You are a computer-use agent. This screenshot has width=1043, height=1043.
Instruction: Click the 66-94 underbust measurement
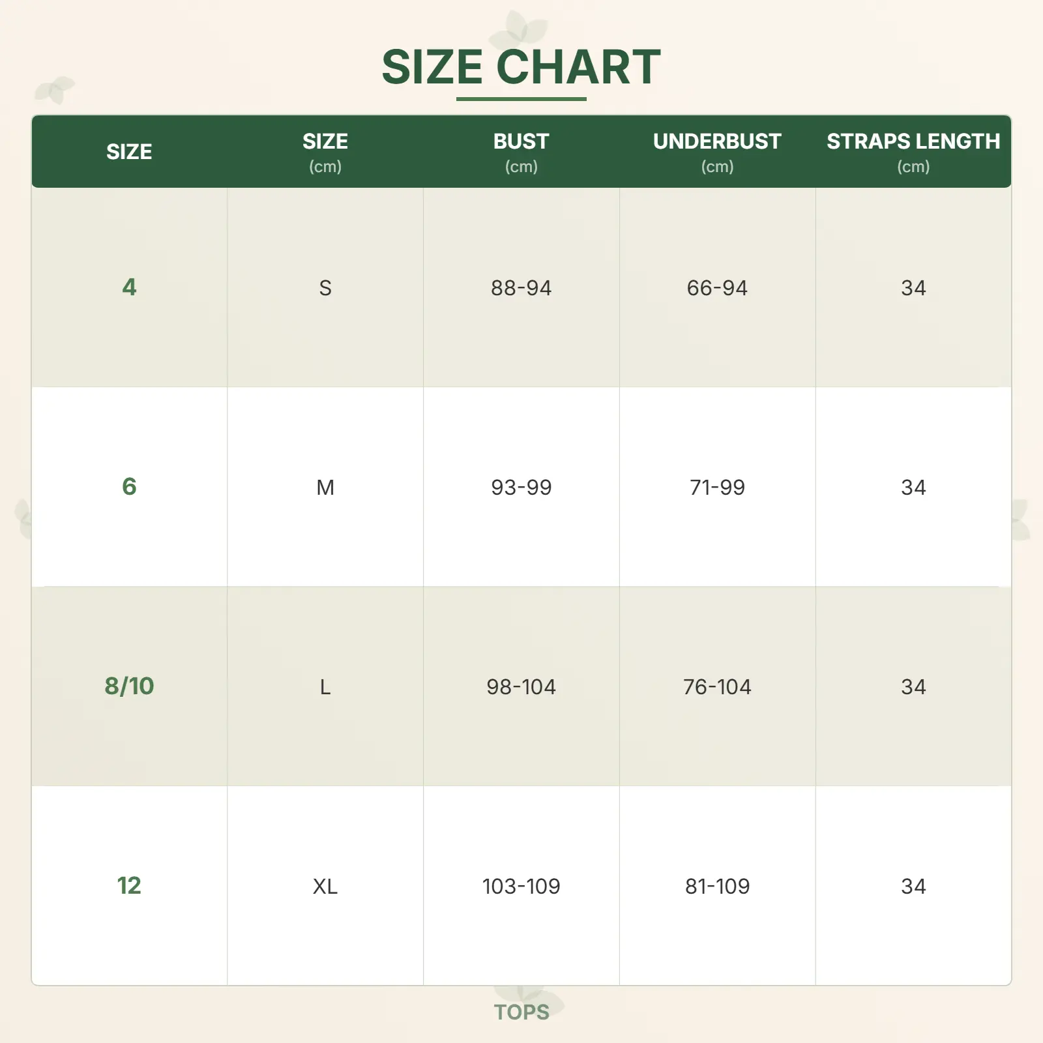717,288
